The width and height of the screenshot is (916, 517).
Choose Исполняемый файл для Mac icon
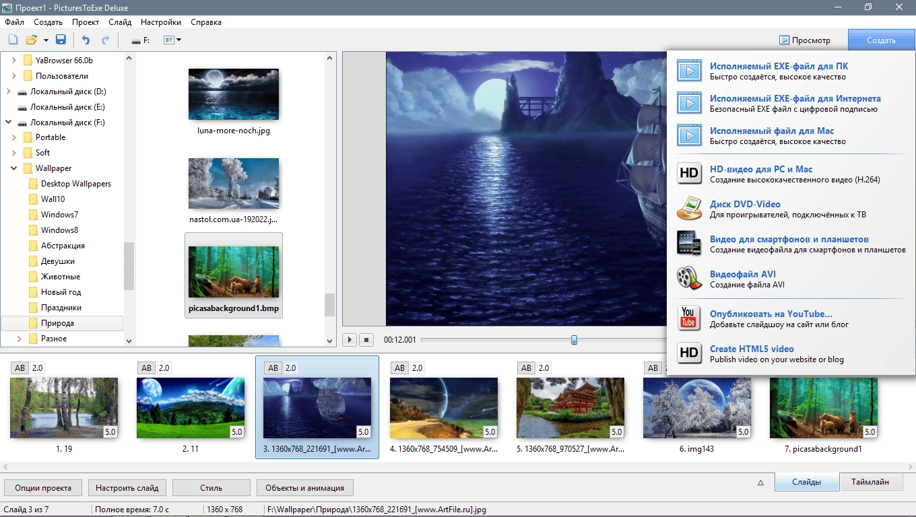click(x=689, y=135)
